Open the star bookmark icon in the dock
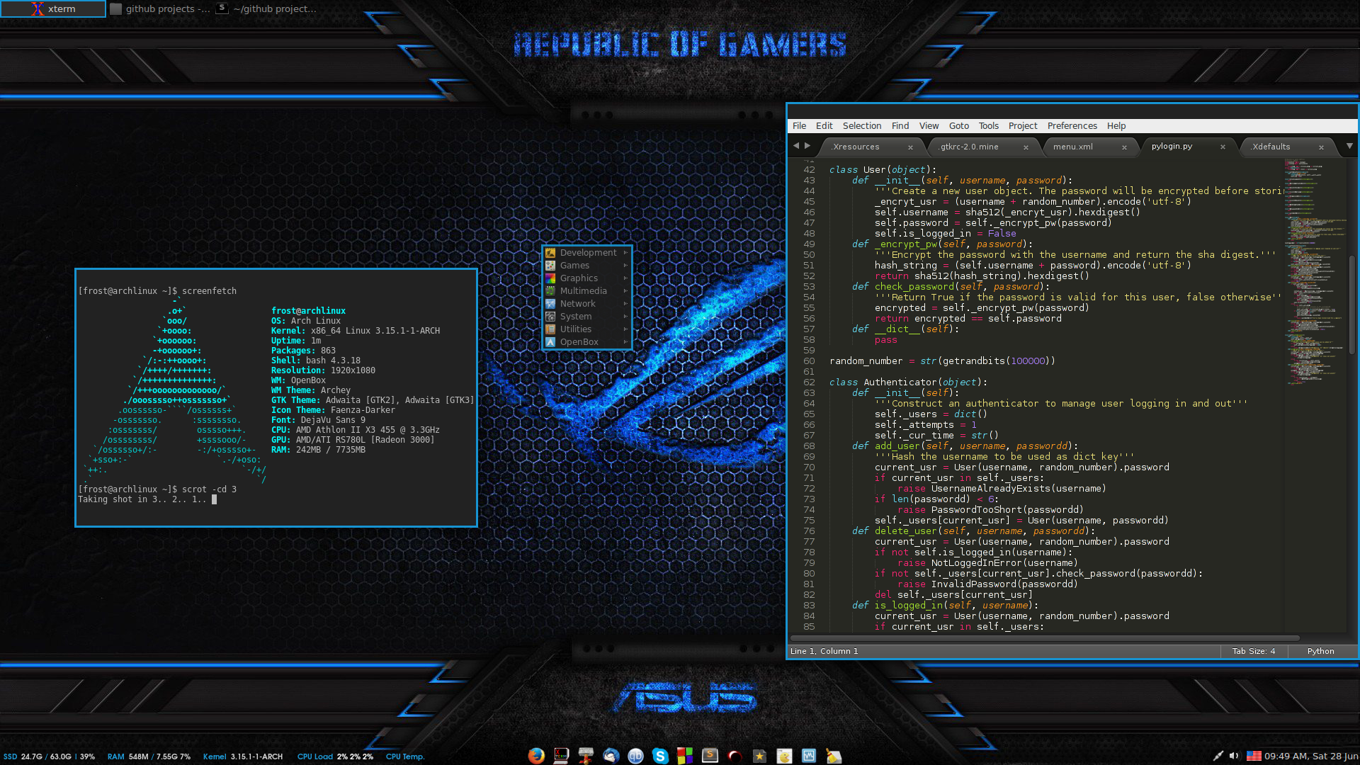The width and height of the screenshot is (1360, 765). [x=759, y=756]
